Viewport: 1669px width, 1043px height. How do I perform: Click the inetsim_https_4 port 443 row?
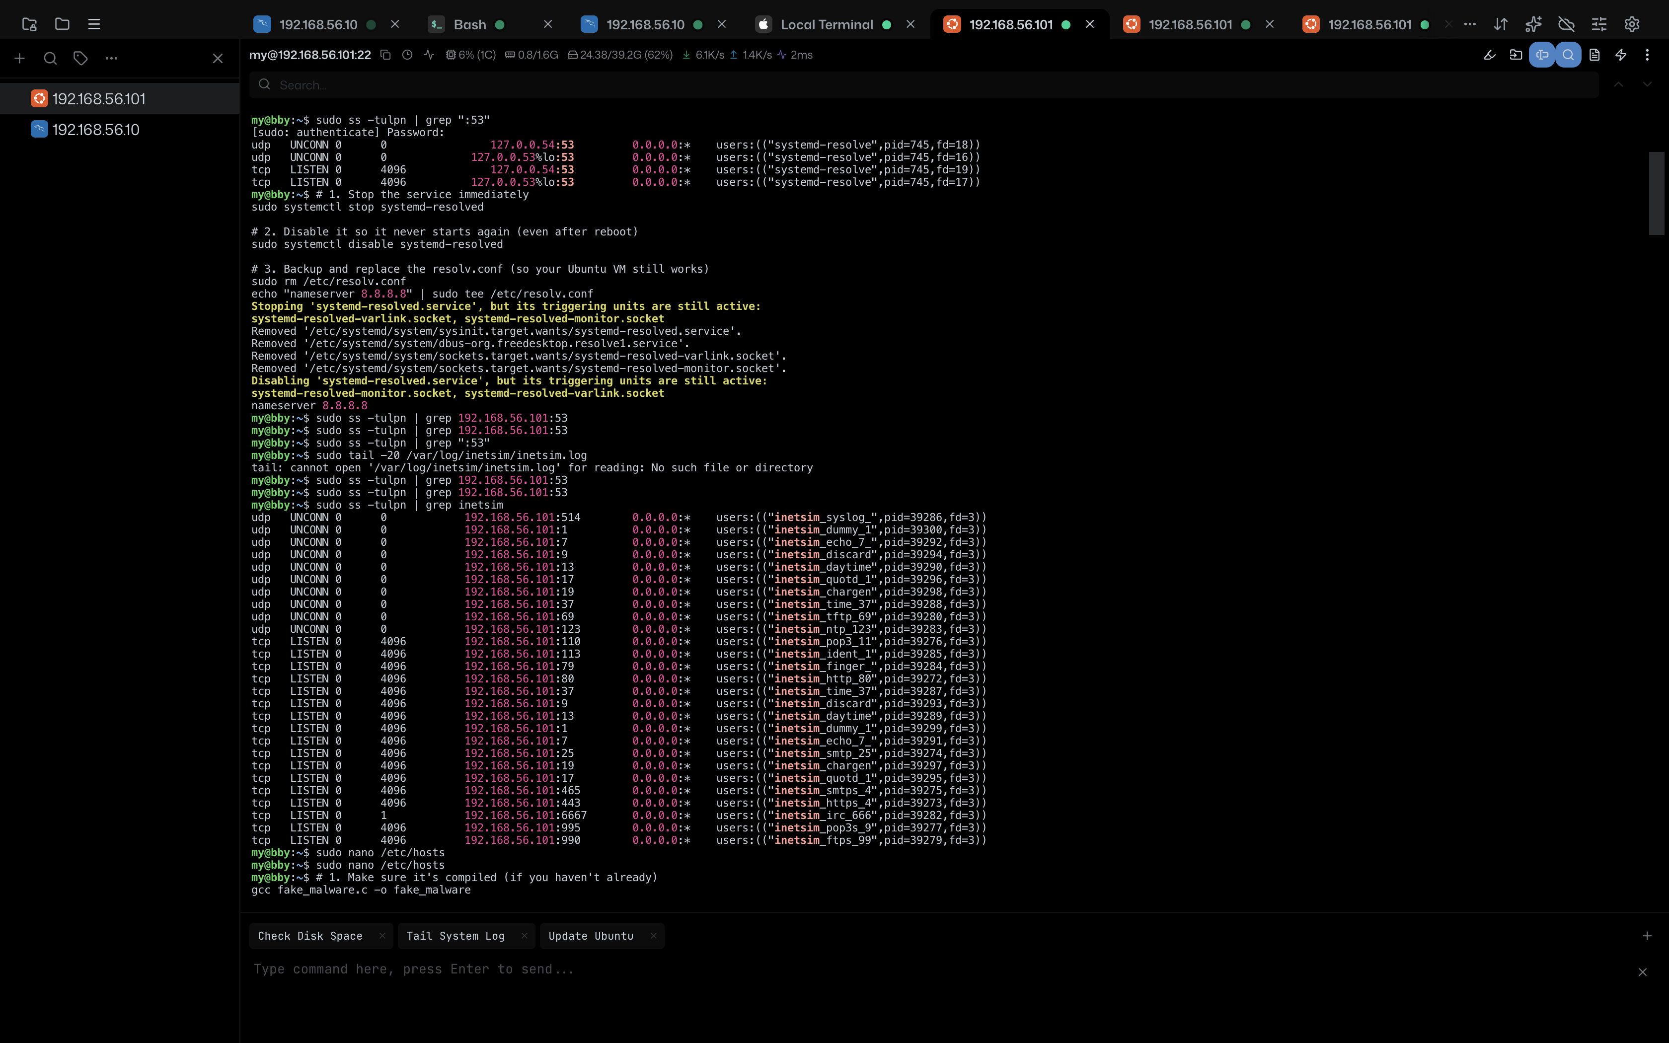pos(618,803)
